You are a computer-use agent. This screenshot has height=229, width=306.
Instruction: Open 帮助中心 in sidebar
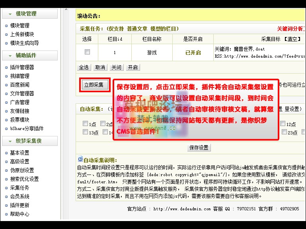point(20,214)
